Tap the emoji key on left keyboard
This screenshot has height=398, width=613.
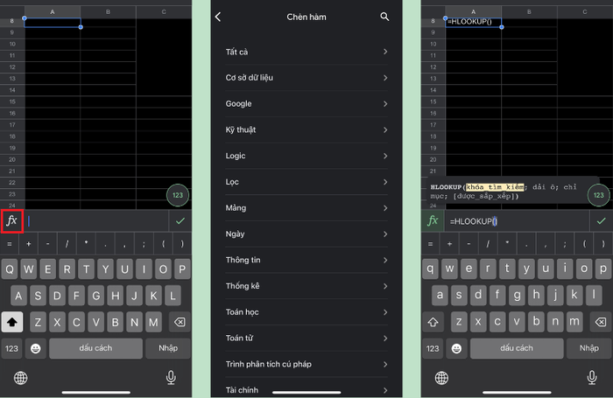tap(36, 348)
